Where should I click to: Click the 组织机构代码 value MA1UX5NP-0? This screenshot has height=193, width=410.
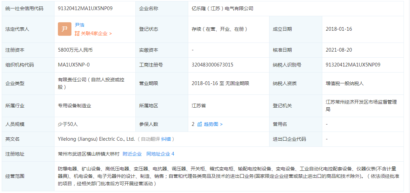pos(74,65)
